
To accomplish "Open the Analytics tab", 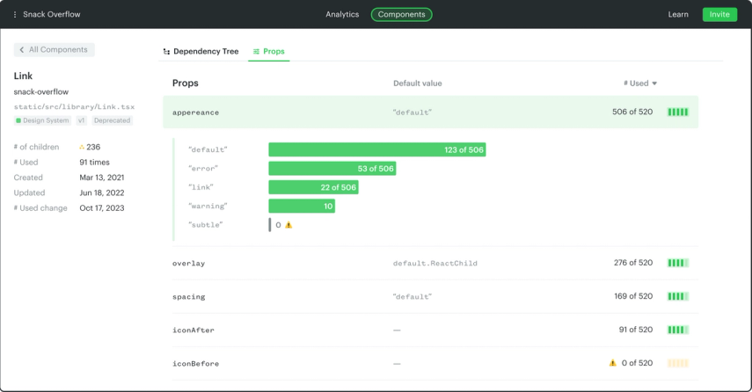I will tap(342, 14).
